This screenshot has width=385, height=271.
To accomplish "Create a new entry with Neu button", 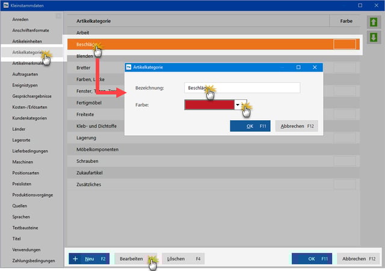I will coord(89,258).
